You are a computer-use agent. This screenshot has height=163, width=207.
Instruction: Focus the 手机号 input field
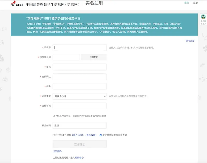[x=80, y=48]
